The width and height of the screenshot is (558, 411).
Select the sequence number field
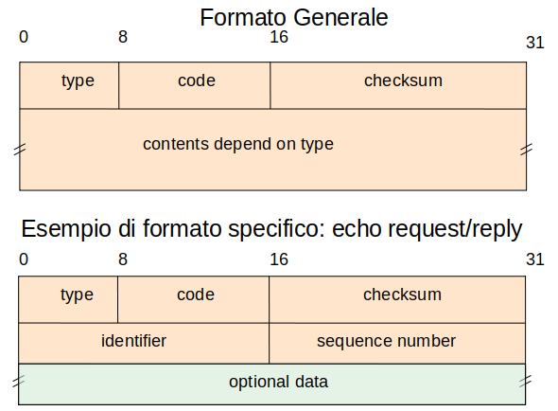point(397,343)
